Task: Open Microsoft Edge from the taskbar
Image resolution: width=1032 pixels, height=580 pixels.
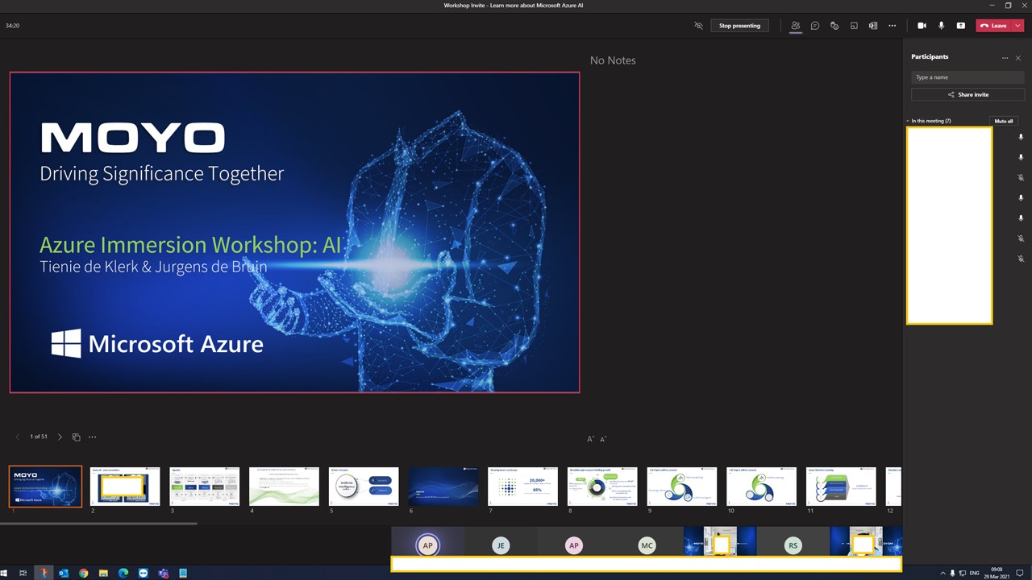Action: tap(123, 574)
